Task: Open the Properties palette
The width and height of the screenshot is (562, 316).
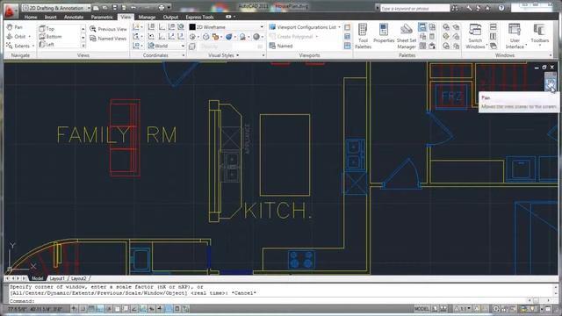Action: (384, 33)
